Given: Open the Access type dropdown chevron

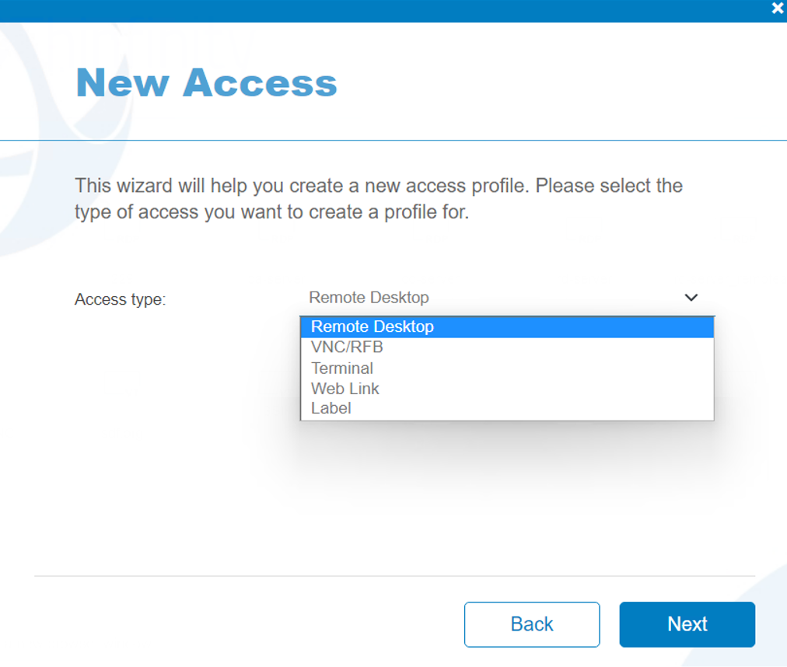Looking at the screenshot, I should tap(691, 298).
